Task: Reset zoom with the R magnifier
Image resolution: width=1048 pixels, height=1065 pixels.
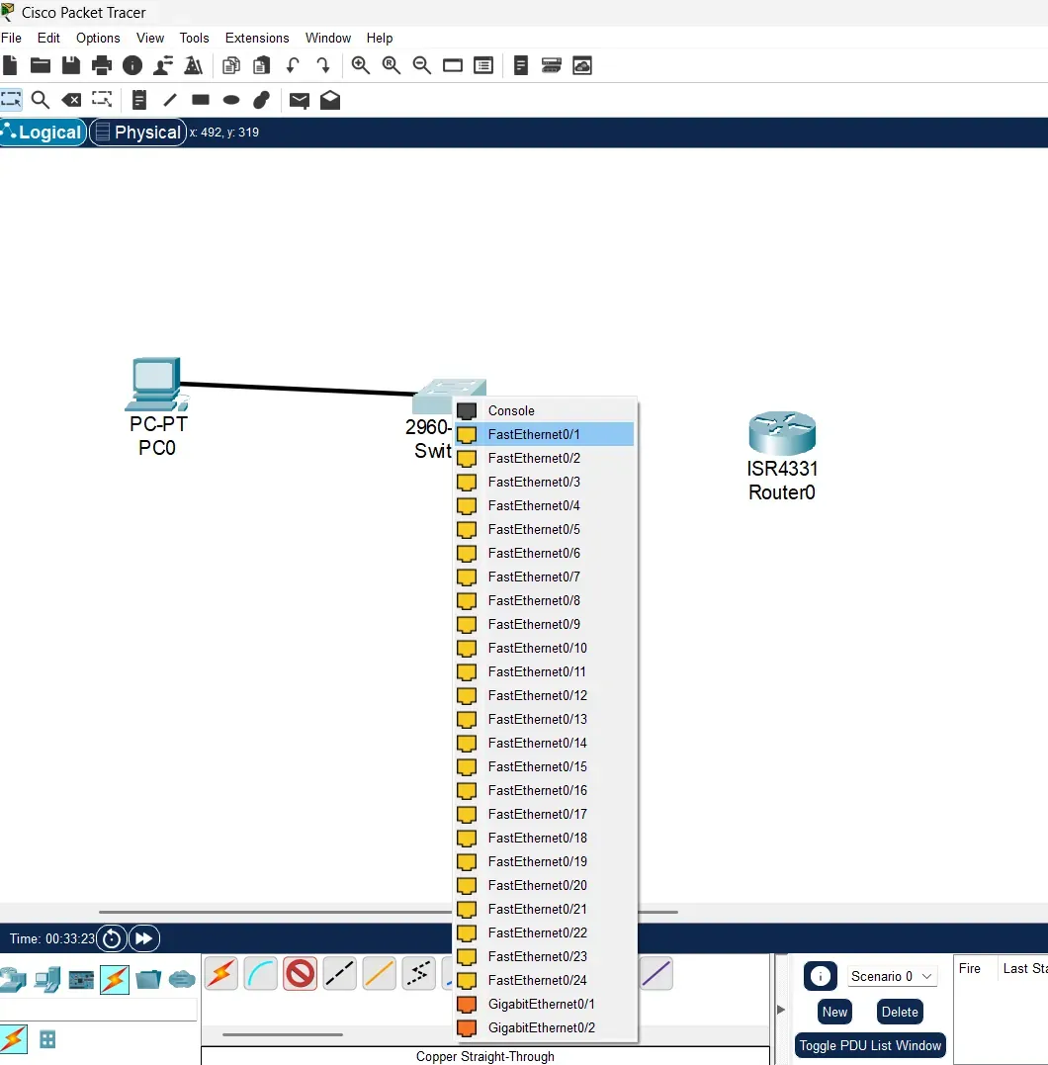Action: coord(392,66)
